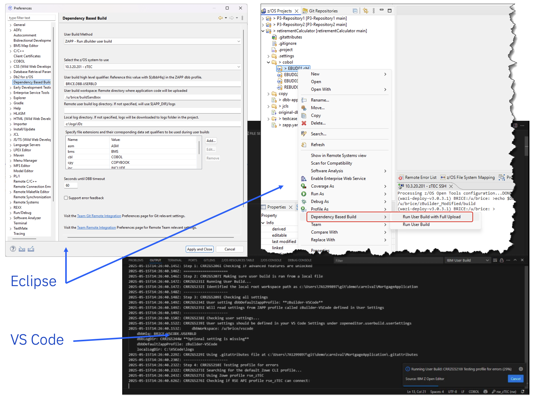This screenshot has height=402, width=534.
Task: Click Add... button for file extensions
Action: [211, 141]
